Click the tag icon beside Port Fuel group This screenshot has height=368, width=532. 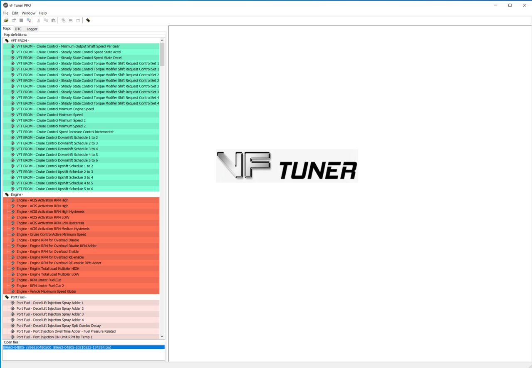(7, 297)
